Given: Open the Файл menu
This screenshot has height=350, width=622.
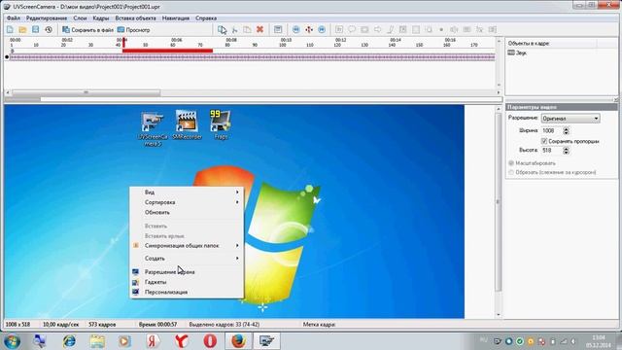Looking at the screenshot, I should 13,18.
